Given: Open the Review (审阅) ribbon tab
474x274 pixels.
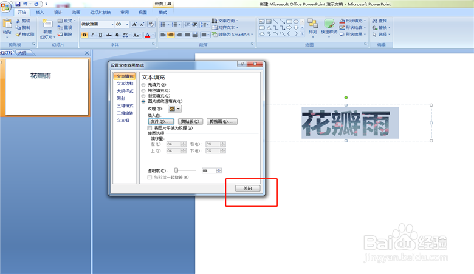Looking at the screenshot, I should tap(125, 12).
